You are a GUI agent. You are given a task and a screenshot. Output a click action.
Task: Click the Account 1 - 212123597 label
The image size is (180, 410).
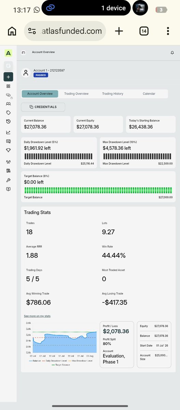tap(49, 70)
